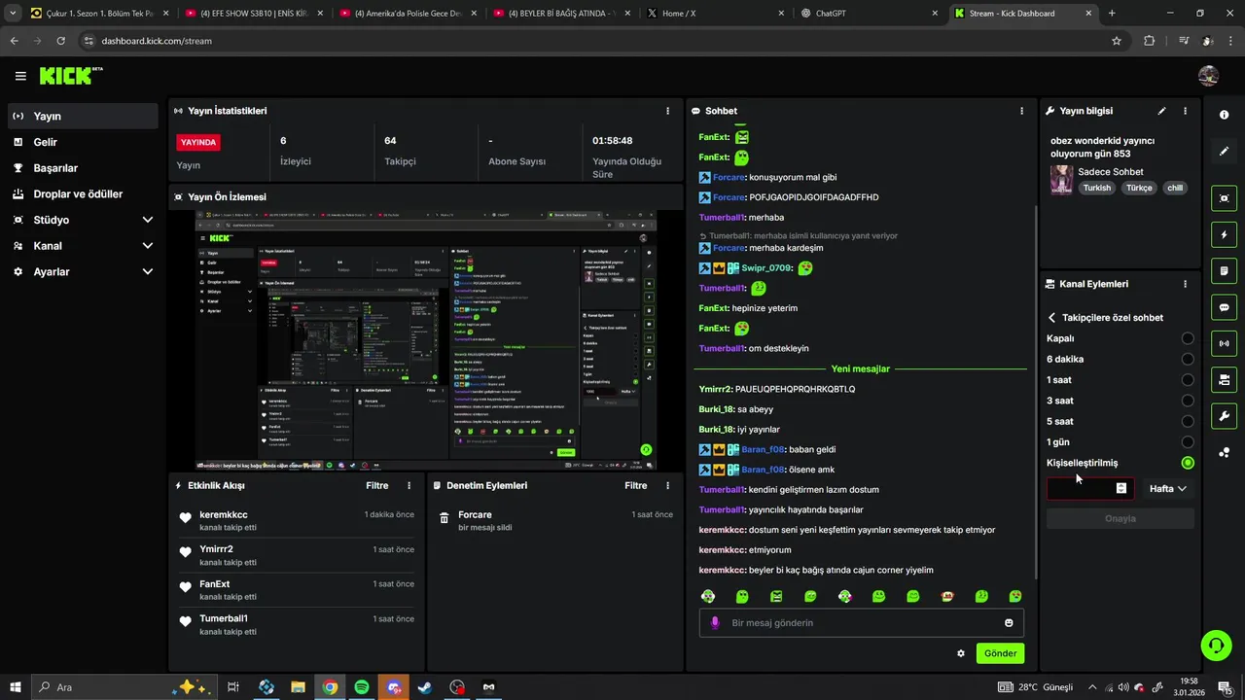
Task: Focus the Bir mesaj gönderin chat input
Action: click(x=862, y=623)
